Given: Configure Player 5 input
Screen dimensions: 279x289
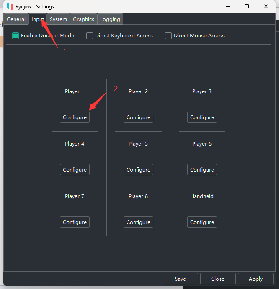Looking at the screenshot, I should coord(138,169).
